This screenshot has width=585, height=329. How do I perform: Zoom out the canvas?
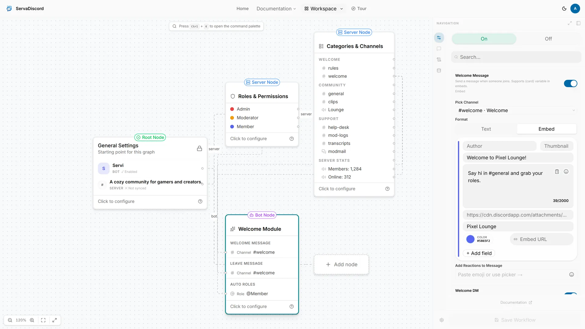[x=10, y=320]
